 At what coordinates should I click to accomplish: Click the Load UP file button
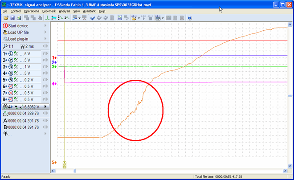tap(25, 32)
